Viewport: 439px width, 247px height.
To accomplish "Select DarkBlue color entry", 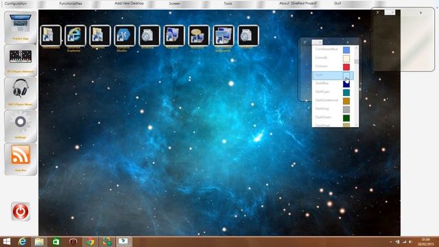I will [x=333, y=84].
